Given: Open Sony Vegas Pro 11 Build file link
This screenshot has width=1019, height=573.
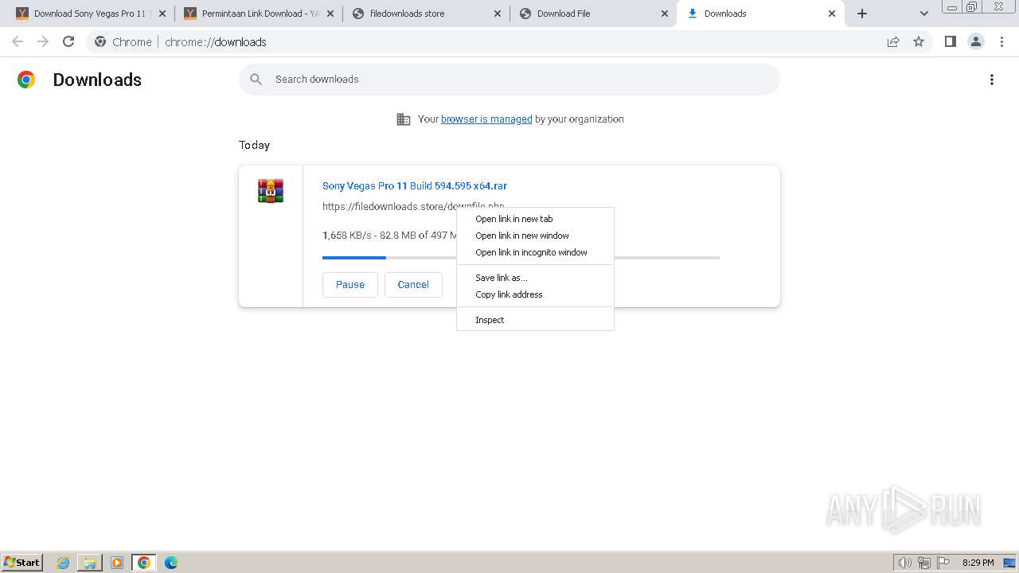Looking at the screenshot, I should (415, 185).
